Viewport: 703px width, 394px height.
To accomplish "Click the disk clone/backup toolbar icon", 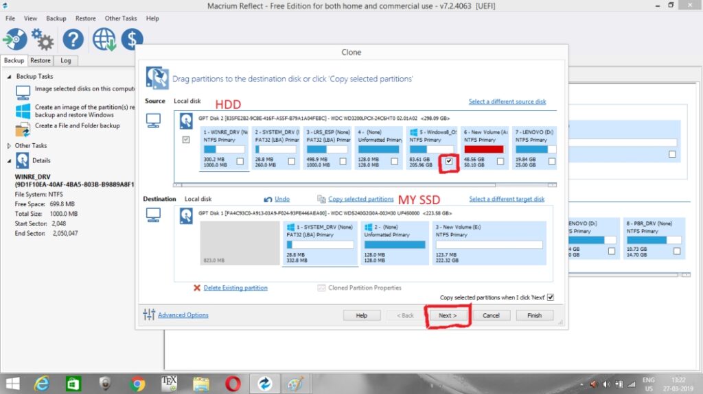I will click(x=15, y=40).
